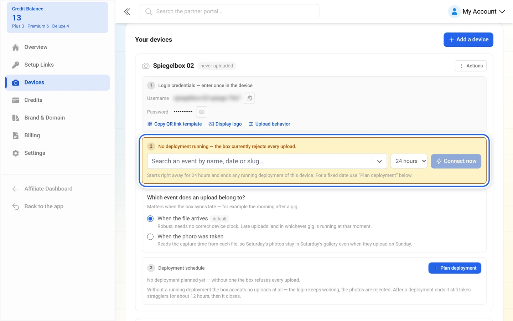Viewport: 513px width, 321px height.
Task: Click the Credit Balance card
Action: tap(57, 17)
